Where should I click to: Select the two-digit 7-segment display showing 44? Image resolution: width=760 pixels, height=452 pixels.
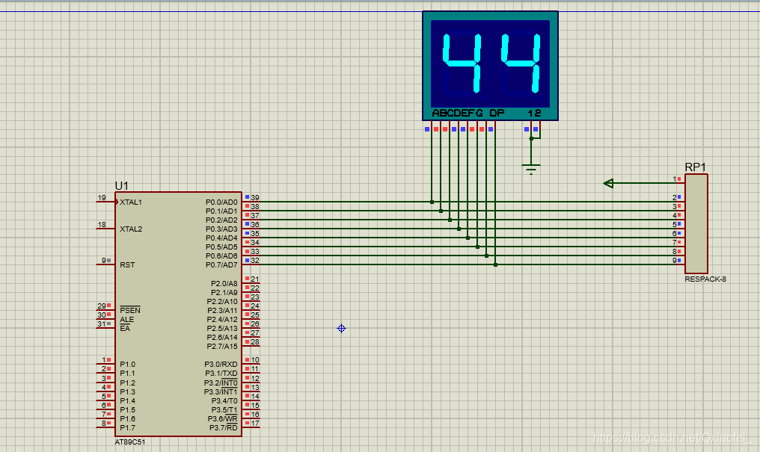[x=490, y=66]
